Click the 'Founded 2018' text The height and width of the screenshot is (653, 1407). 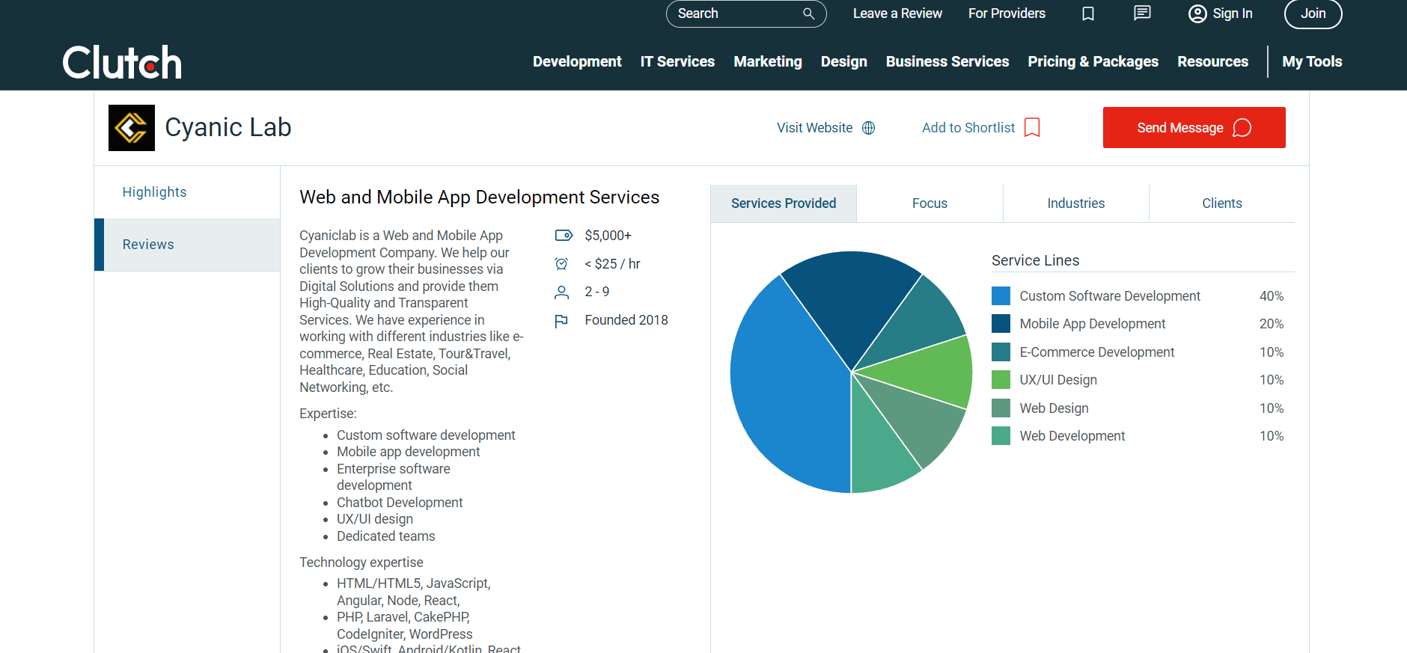click(x=626, y=320)
